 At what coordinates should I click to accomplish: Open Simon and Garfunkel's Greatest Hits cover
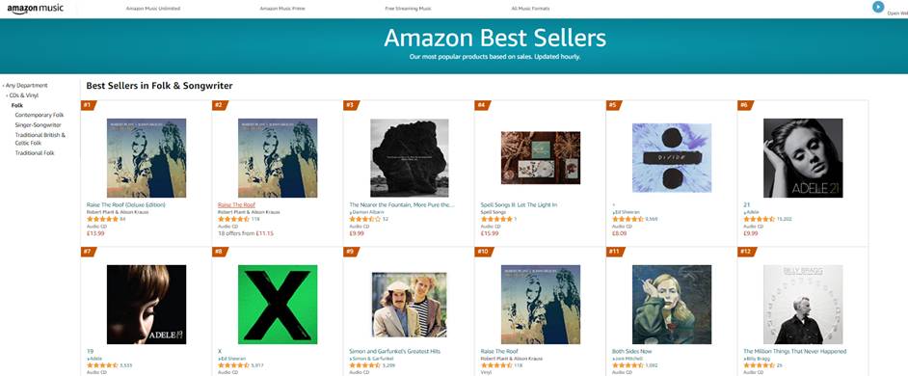point(409,305)
